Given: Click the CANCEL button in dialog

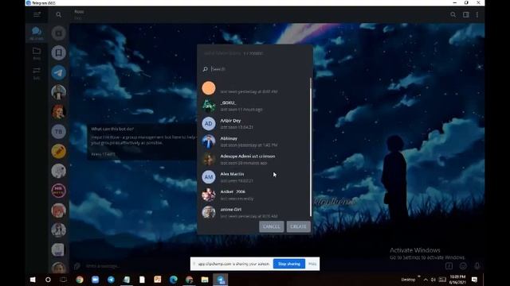Looking at the screenshot, I should pos(271,226).
